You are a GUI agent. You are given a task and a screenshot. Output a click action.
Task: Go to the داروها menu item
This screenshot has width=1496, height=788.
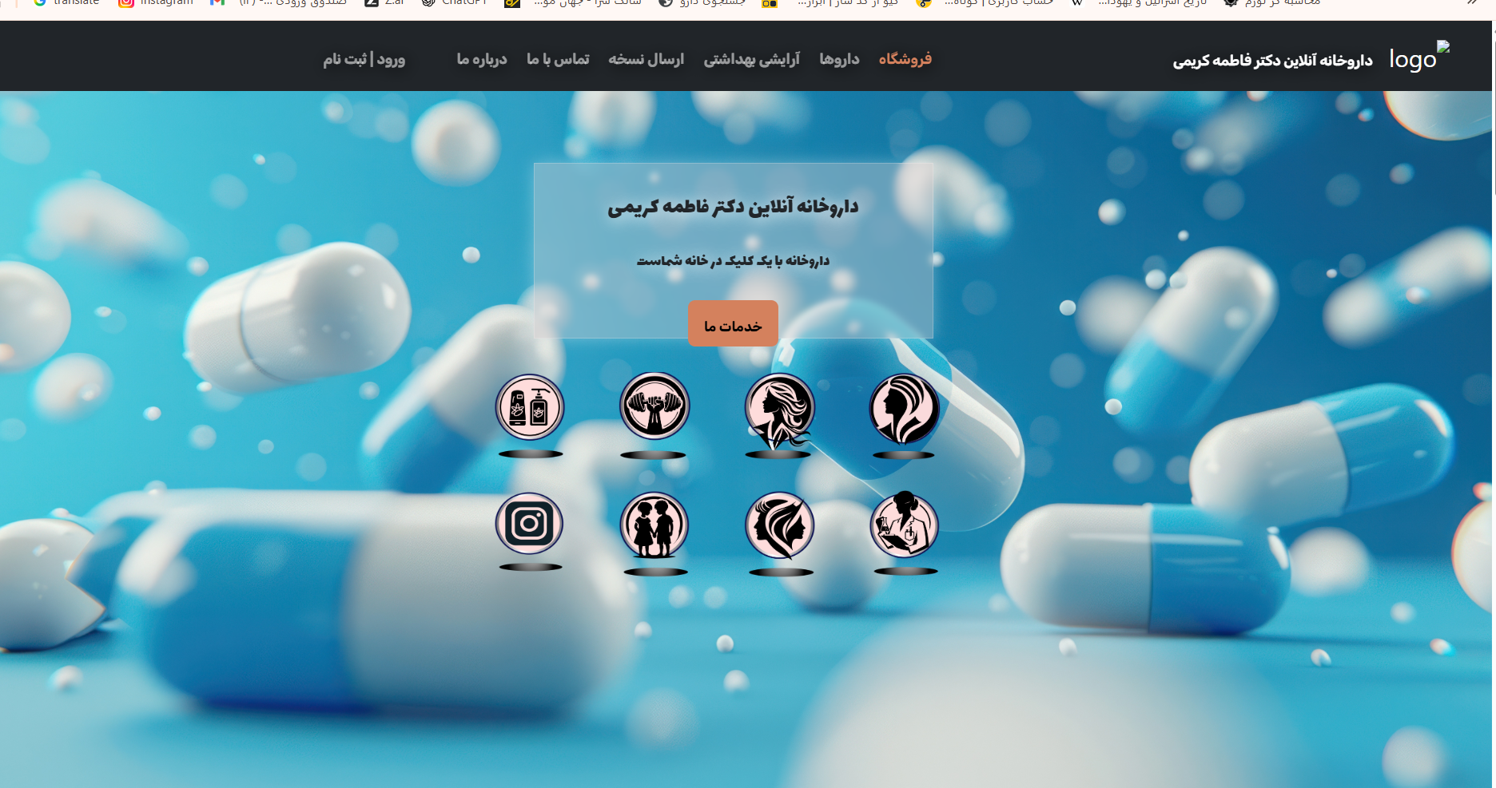pyautogui.click(x=839, y=59)
